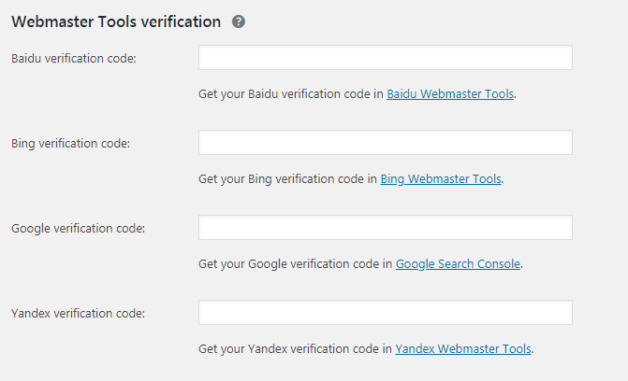Open the Google Search Console link
The height and width of the screenshot is (381, 628).
click(458, 264)
